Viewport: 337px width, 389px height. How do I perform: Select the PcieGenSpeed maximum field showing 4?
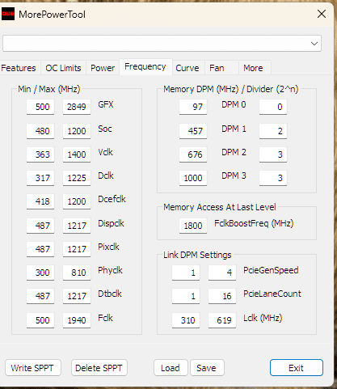222,273
